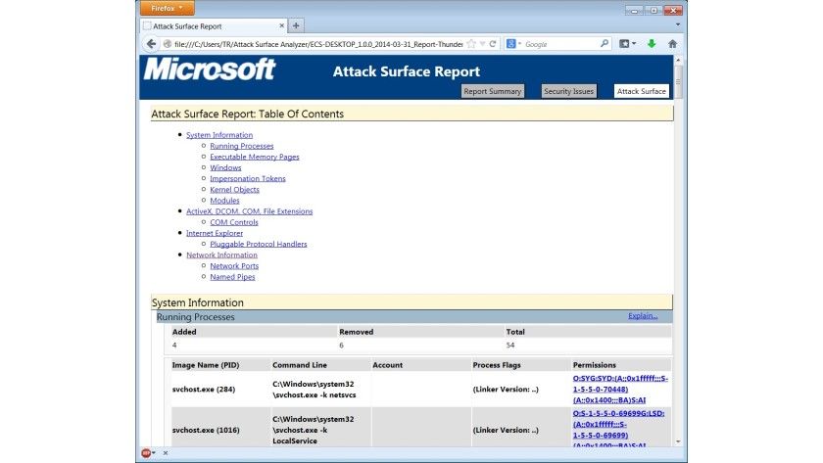The image size is (823, 463).
Task: Switch to the Report Summary tab
Action: tap(492, 91)
